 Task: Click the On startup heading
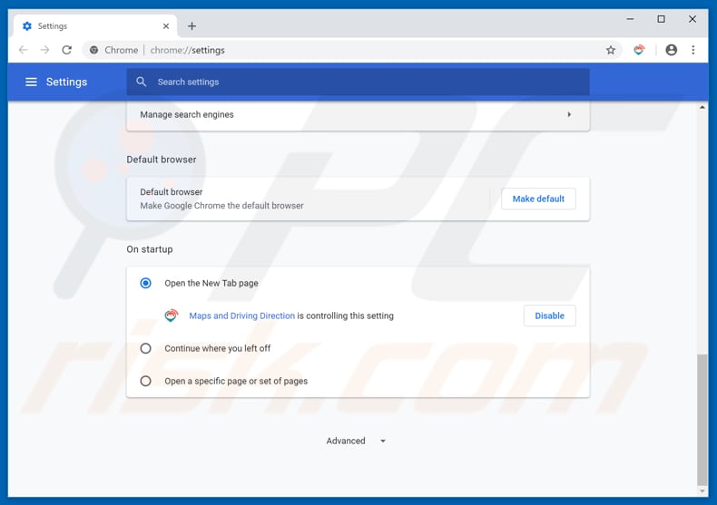click(150, 249)
